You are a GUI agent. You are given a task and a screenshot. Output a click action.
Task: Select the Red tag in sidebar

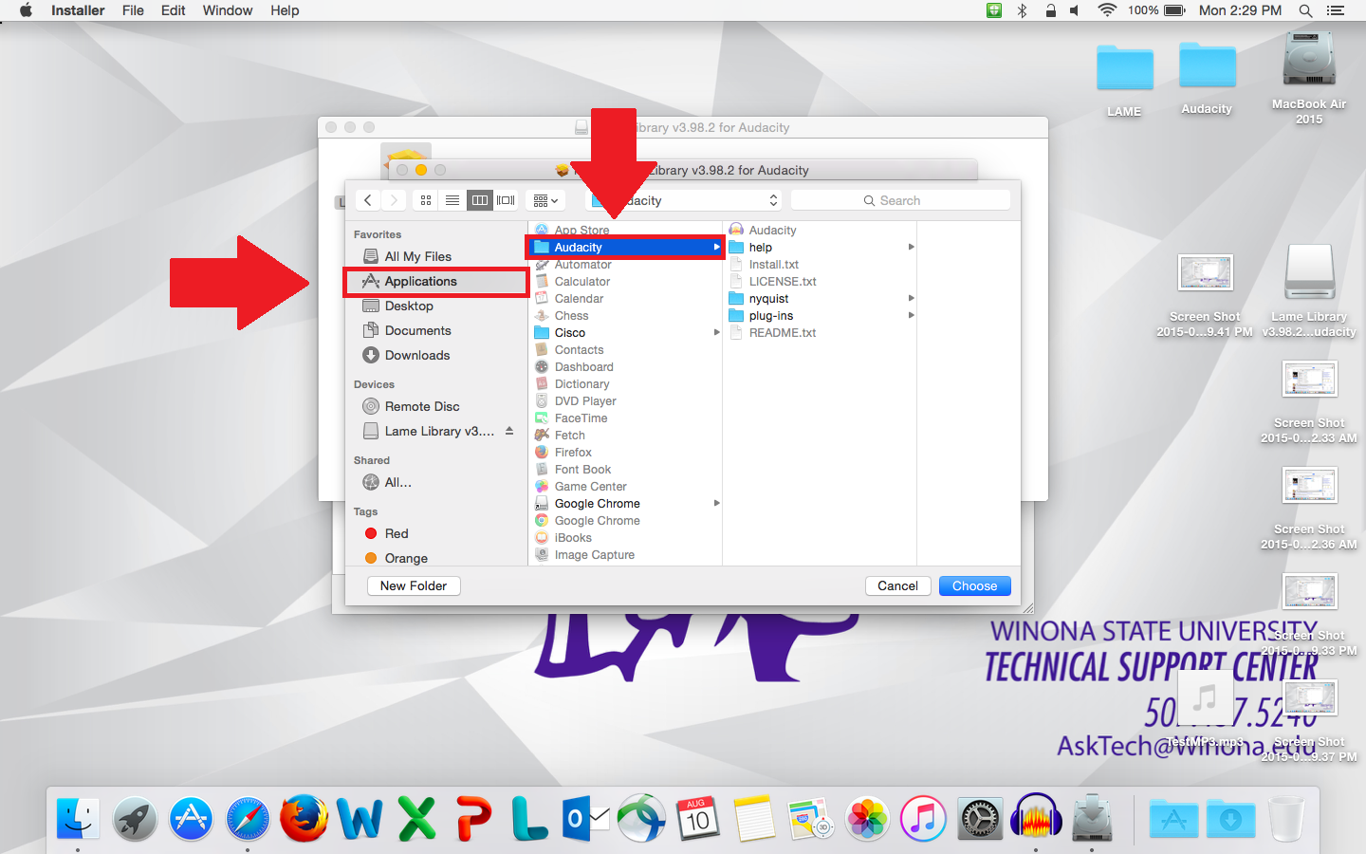pos(396,533)
